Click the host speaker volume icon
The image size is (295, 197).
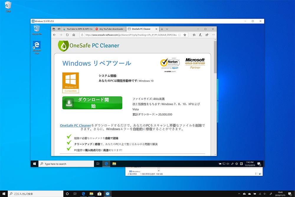coord(265,194)
